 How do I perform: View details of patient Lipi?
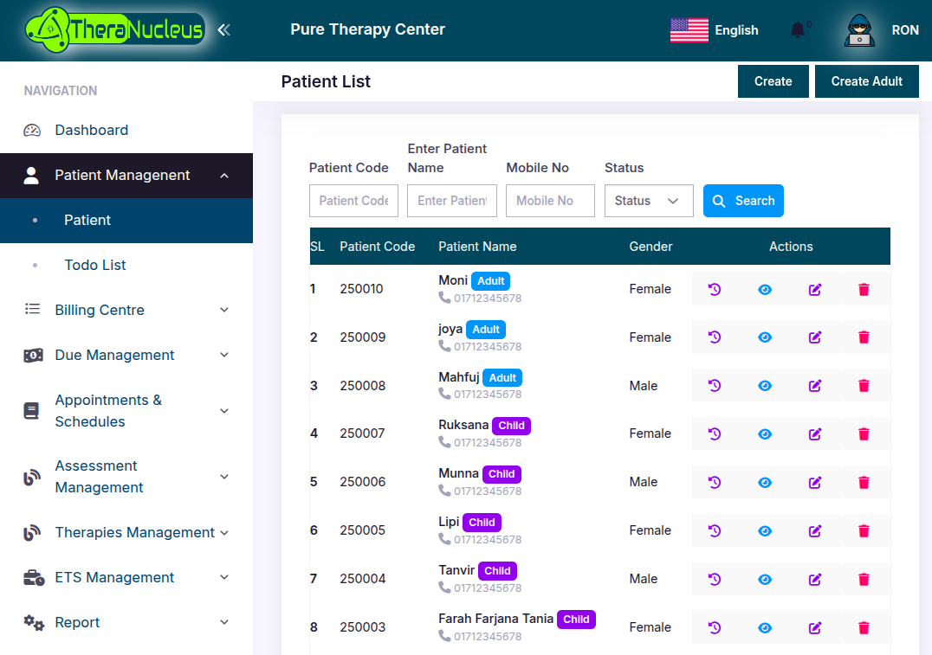coord(765,531)
